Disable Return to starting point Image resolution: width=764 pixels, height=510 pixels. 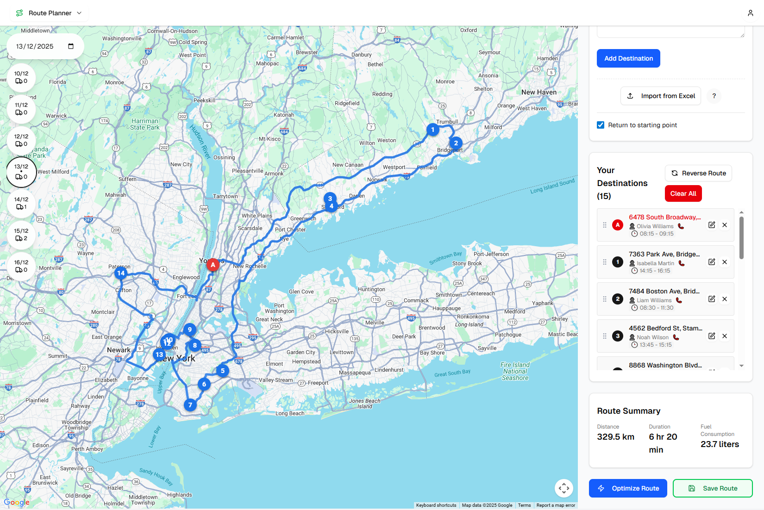point(600,125)
